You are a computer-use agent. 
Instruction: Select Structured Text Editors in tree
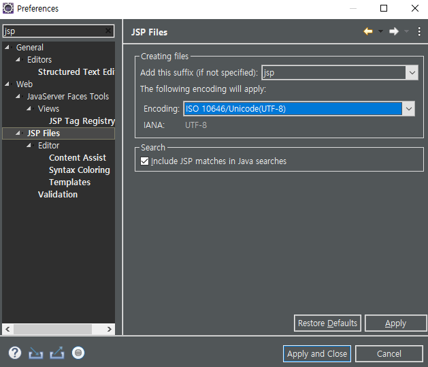coord(76,71)
